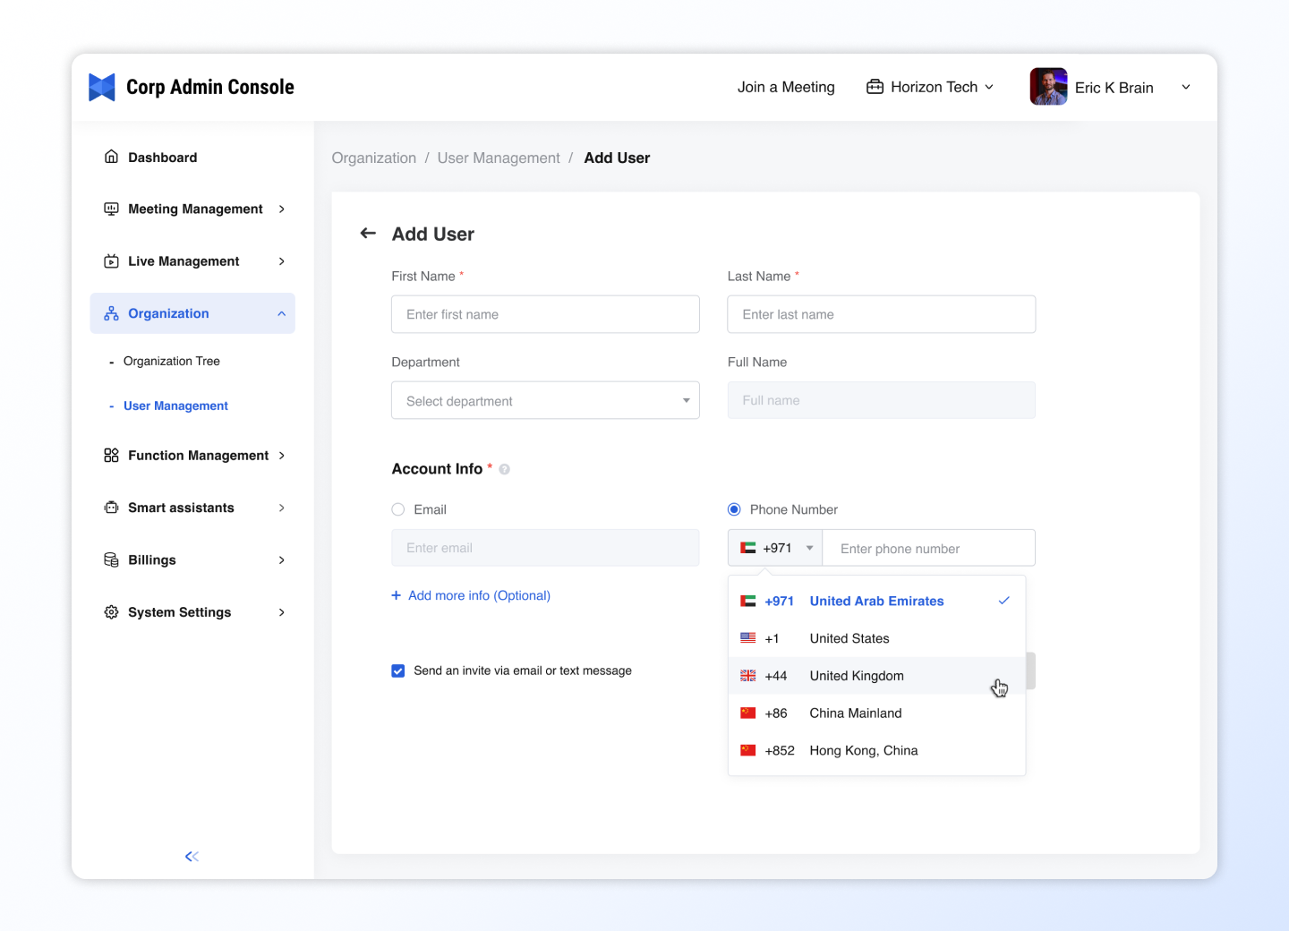Open the Horizon Tech organization switcher
This screenshot has height=931, width=1289.
coord(930,87)
